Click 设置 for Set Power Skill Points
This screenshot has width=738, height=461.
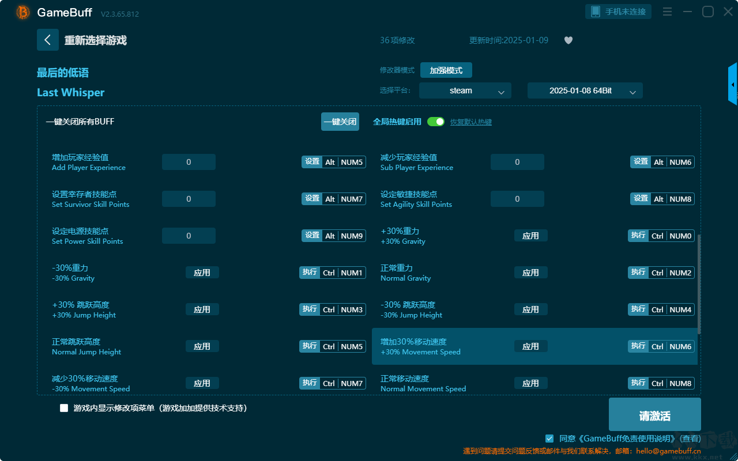pyautogui.click(x=312, y=236)
